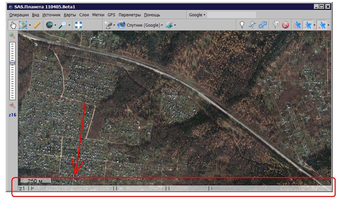Viewport: 339px width, 201px height.
Task: Click the zoom level slider handle
Action: [x=12, y=63]
